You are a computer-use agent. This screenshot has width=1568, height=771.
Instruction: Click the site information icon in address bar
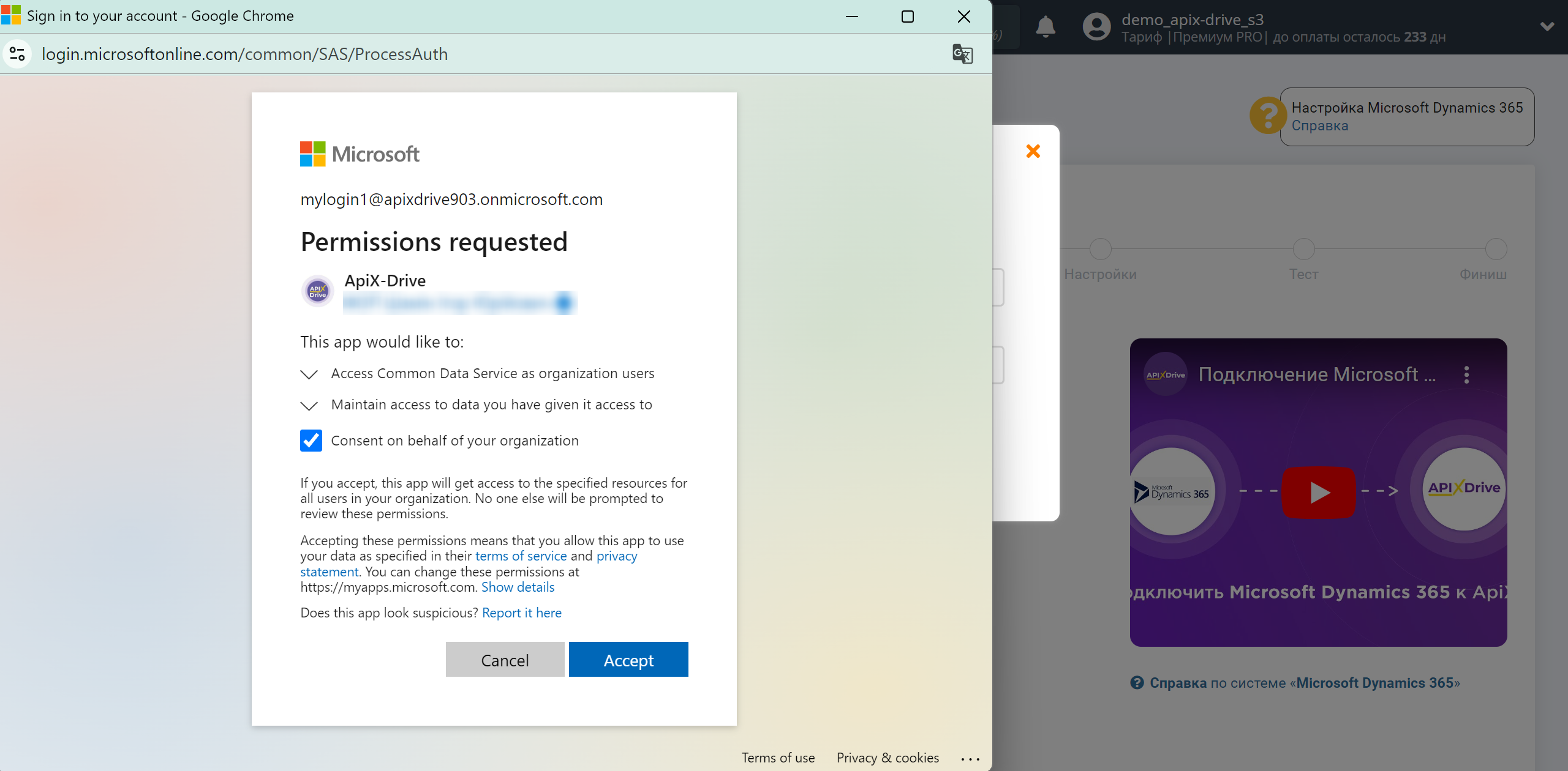coord(18,54)
